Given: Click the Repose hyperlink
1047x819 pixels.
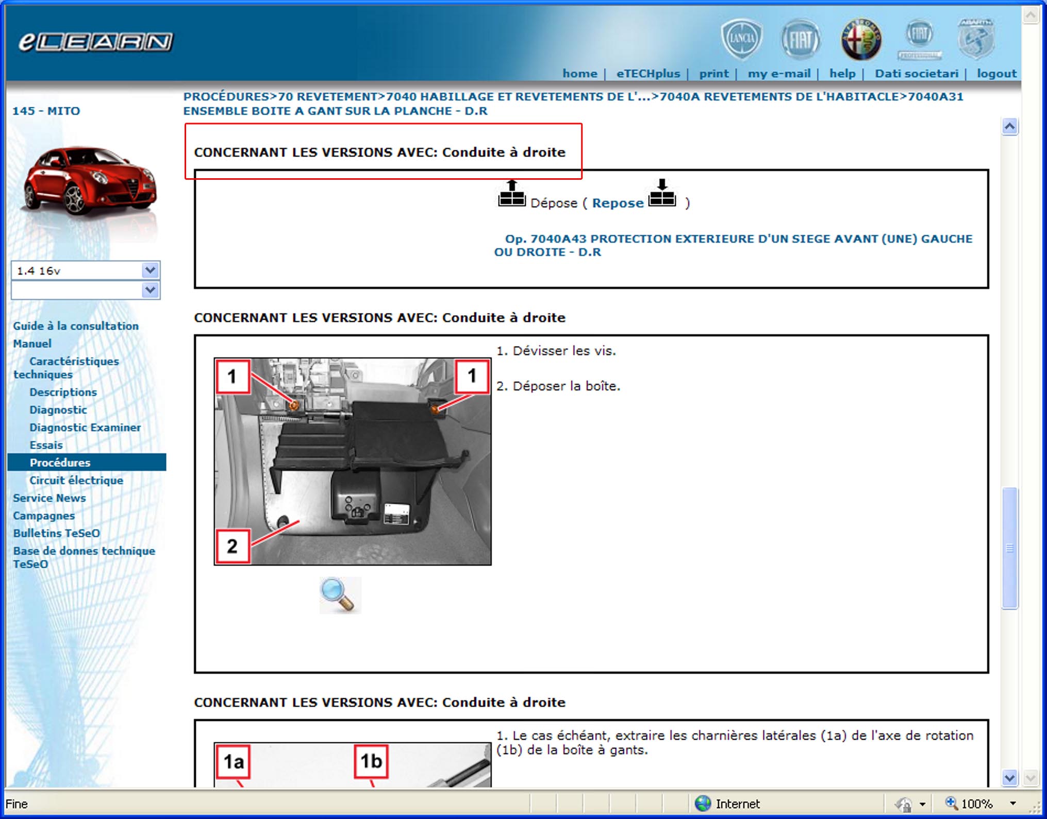Looking at the screenshot, I should pyautogui.click(x=617, y=203).
